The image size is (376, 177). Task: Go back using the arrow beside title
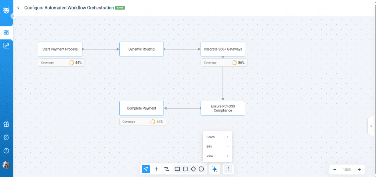click(x=18, y=8)
